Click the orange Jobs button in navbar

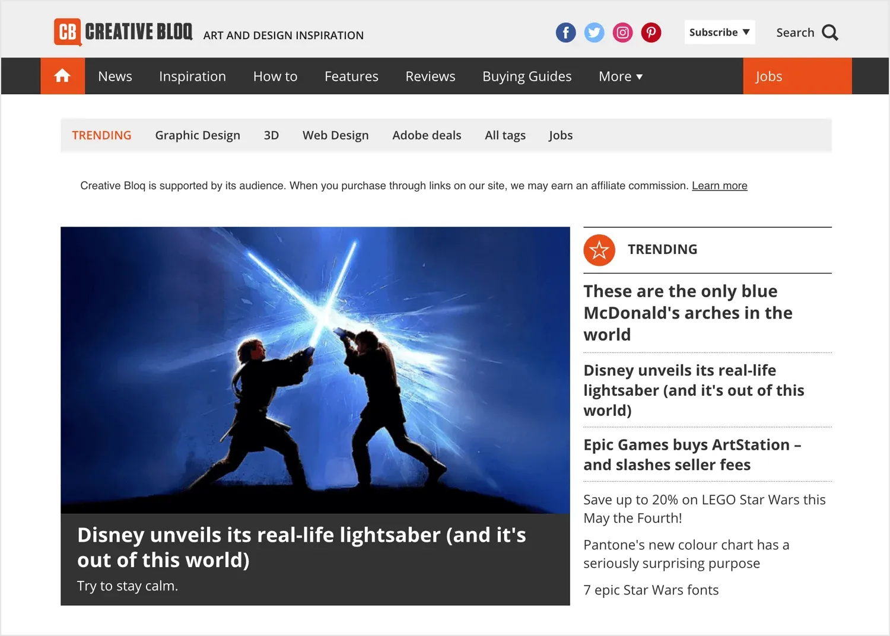coord(797,76)
